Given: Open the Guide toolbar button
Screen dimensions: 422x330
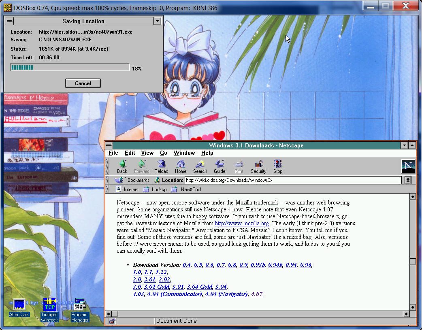Looking at the screenshot, I should coord(220,166).
